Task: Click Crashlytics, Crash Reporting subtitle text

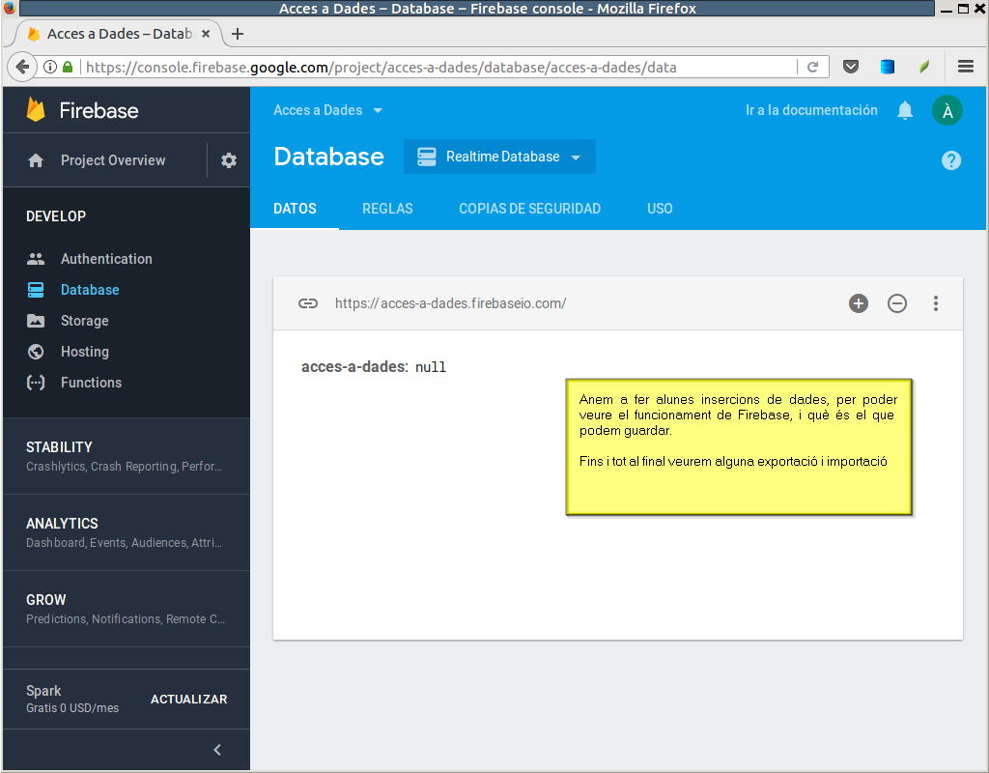Action: pyautogui.click(x=124, y=467)
